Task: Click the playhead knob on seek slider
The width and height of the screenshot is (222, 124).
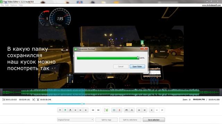Action: pos(82,104)
